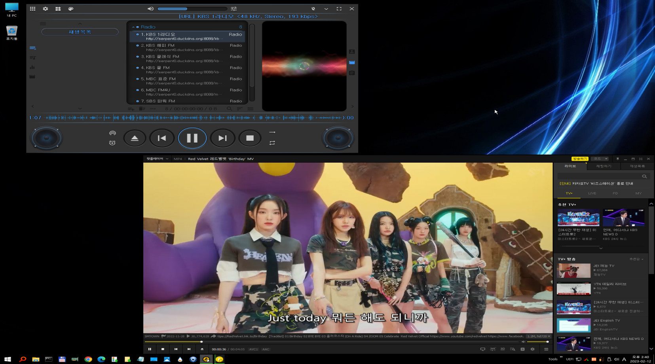Skip to previous track in audio player

pyautogui.click(x=162, y=138)
